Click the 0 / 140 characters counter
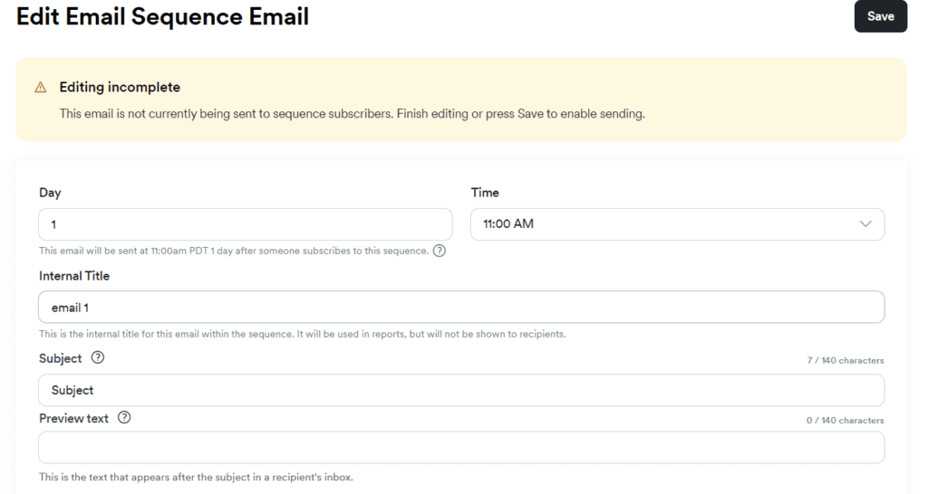928x494 pixels. coord(846,421)
